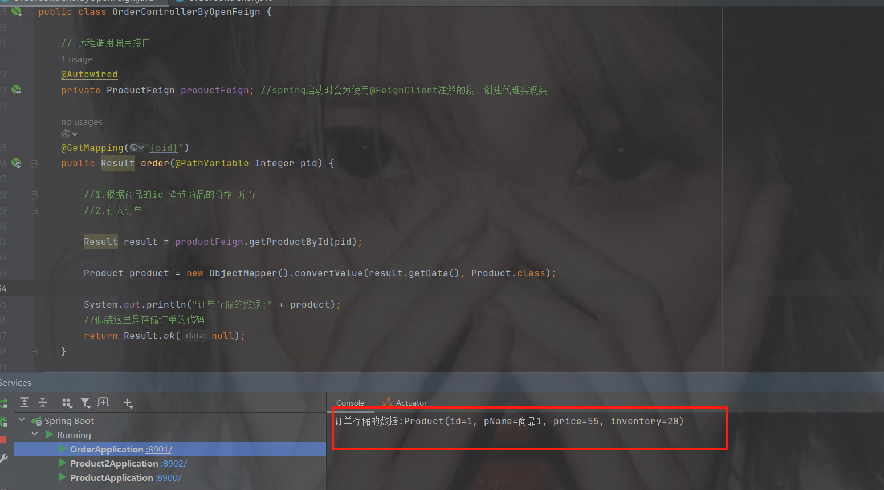The image size is (884, 490).
Task: Select the Running group row
Action: [169, 435]
